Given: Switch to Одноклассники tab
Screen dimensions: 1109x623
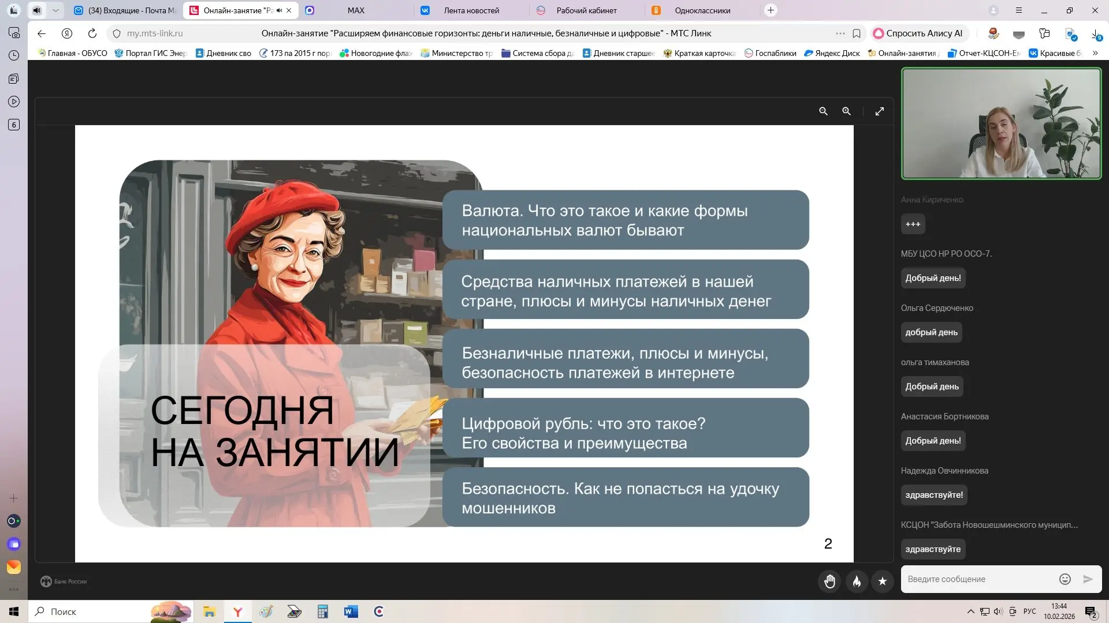Looking at the screenshot, I should point(702,10).
